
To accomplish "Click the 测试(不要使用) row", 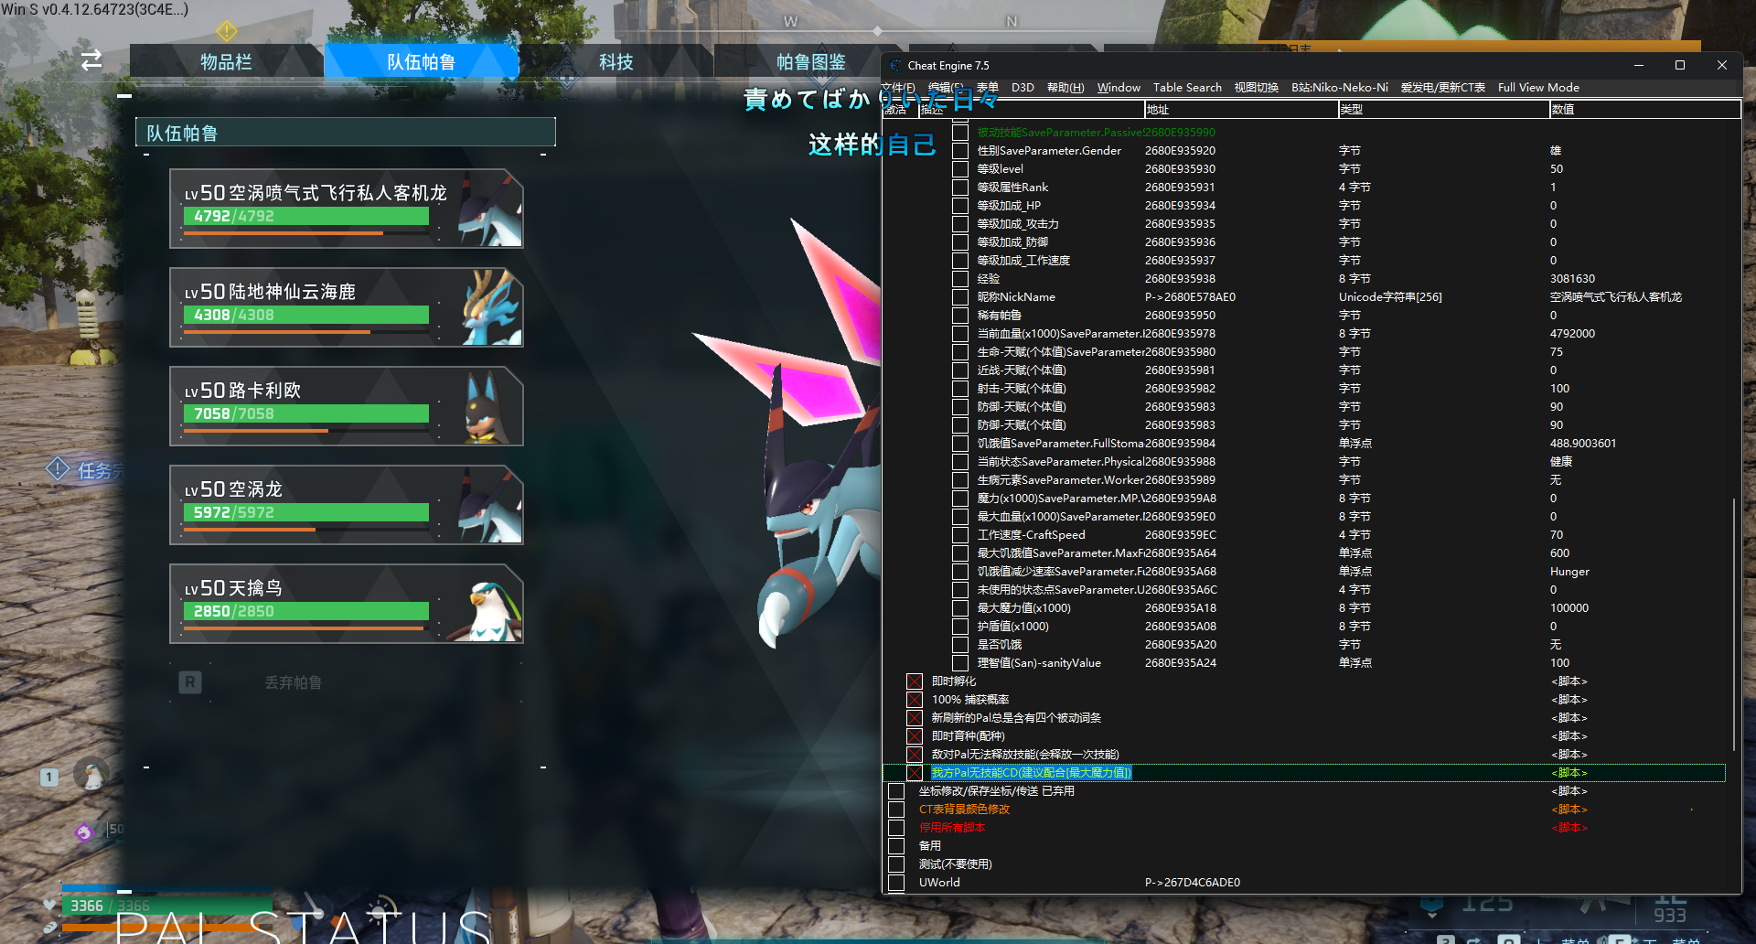I will click(x=955, y=864).
